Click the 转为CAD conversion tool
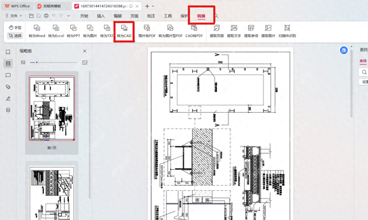The width and height of the screenshot is (368, 220). pos(124,32)
